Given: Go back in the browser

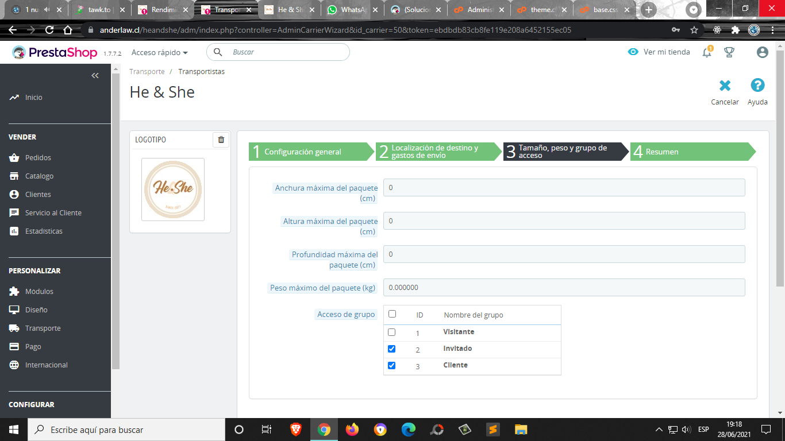Looking at the screenshot, I should coord(13,30).
